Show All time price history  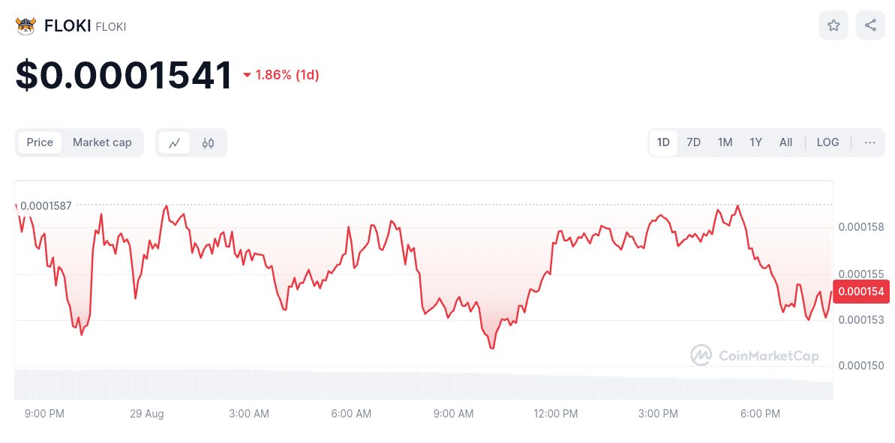(785, 142)
